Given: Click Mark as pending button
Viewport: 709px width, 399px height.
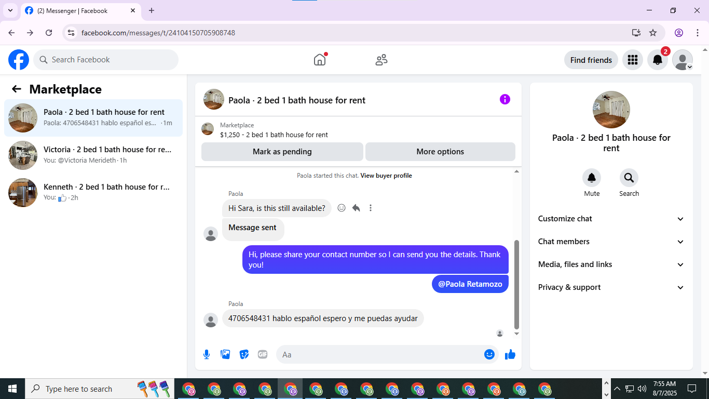Looking at the screenshot, I should click(282, 152).
